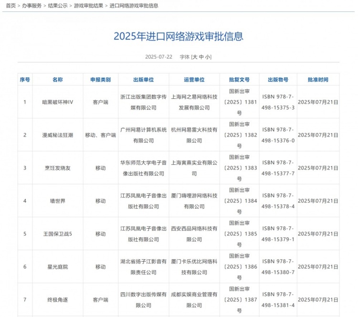Screen dimensions: 358x317
Task: Click approval date in 星光庭院 row
Action: point(318,267)
